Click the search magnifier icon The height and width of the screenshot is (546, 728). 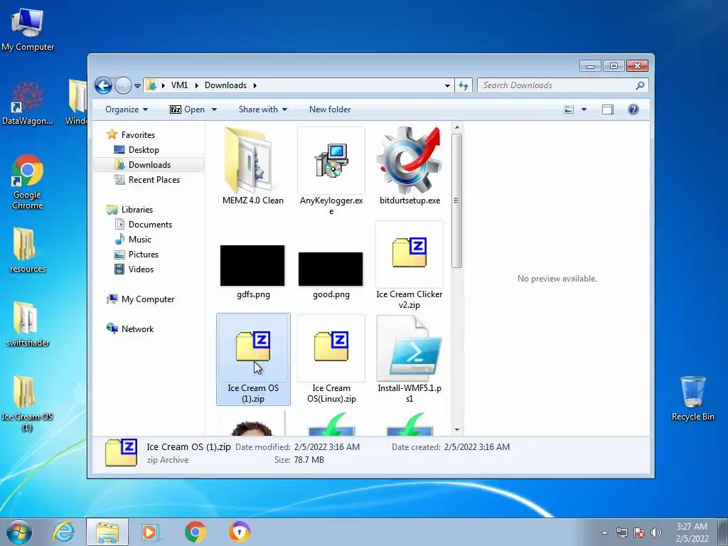(640, 85)
